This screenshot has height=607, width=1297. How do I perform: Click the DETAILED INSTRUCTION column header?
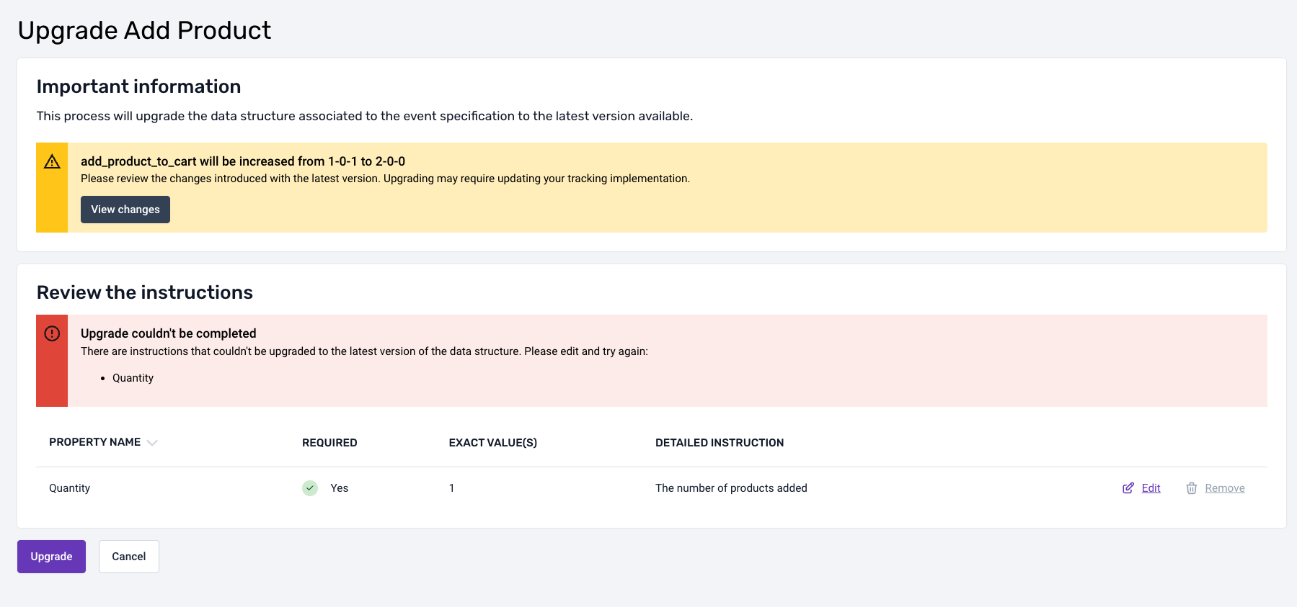pos(719,443)
